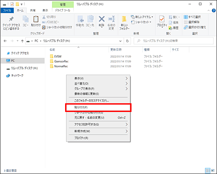Switch to large icons view in status bar

coord(213,171)
